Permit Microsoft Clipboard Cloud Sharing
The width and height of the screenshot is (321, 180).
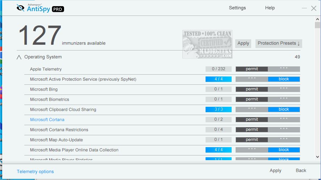[x=252, y=109]
